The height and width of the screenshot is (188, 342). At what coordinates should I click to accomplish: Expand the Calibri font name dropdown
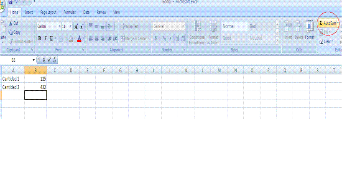(x=59, y=26)
